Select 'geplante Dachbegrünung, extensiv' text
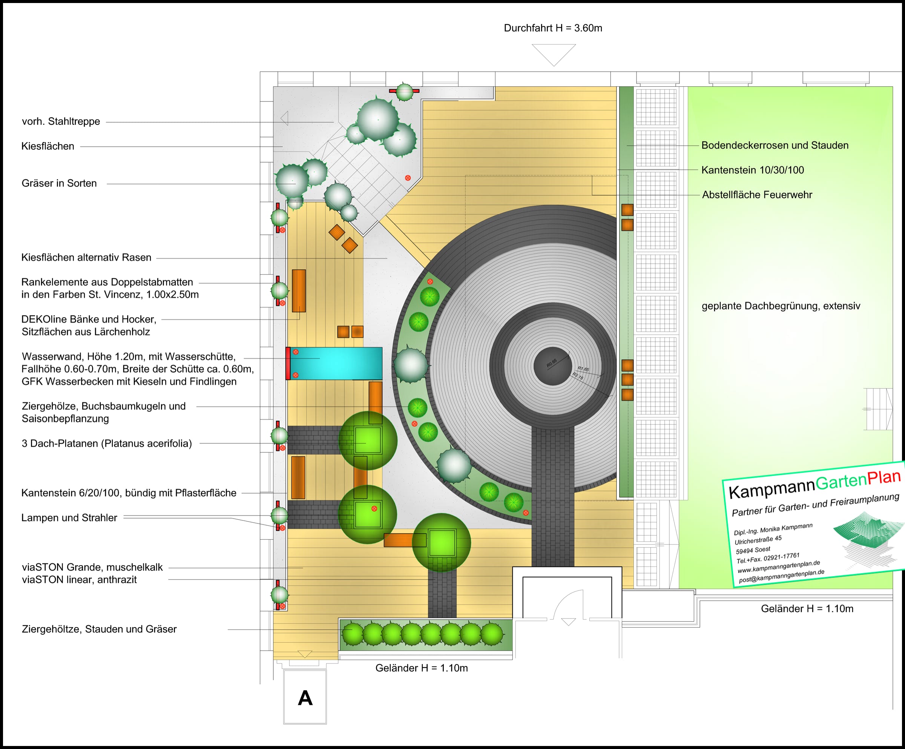Screen dimensions: 905x749 click(781, 306)
